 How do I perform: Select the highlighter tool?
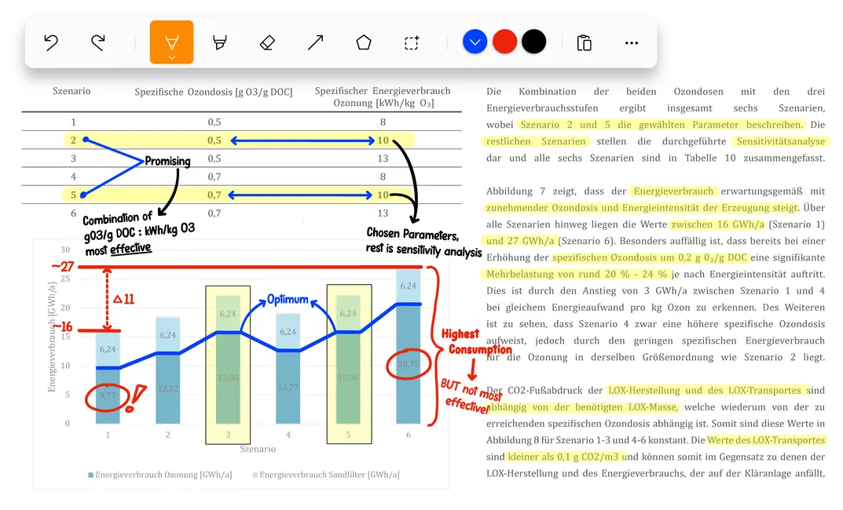(x=219, y=42)
